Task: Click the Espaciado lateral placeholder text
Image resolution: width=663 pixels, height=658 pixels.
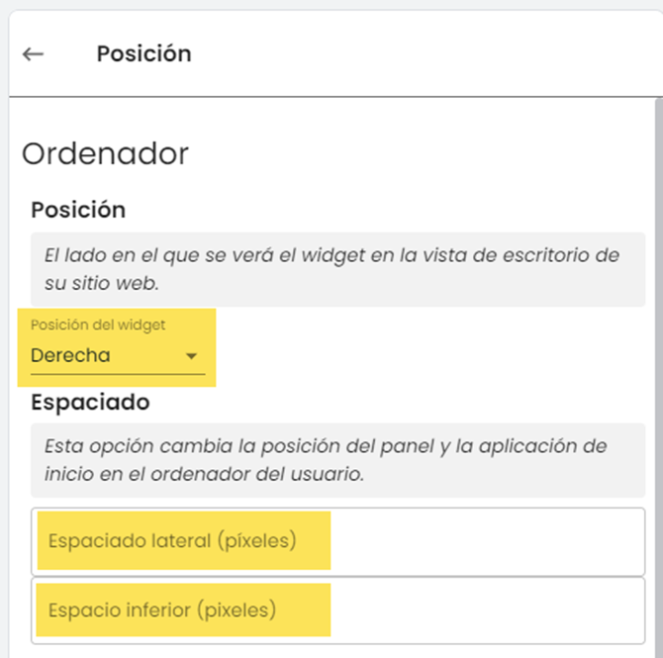Action: point(171,541)
